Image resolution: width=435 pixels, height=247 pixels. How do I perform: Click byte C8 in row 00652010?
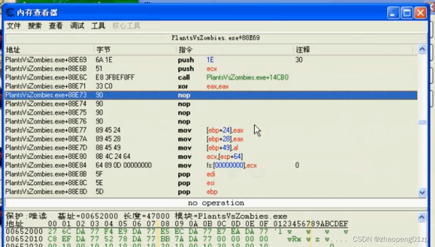point(52,239)
